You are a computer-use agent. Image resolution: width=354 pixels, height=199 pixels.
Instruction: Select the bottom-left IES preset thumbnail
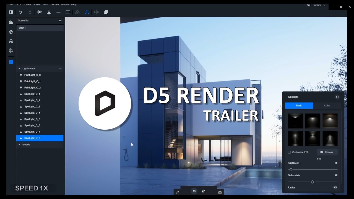[x=295, y=138]
